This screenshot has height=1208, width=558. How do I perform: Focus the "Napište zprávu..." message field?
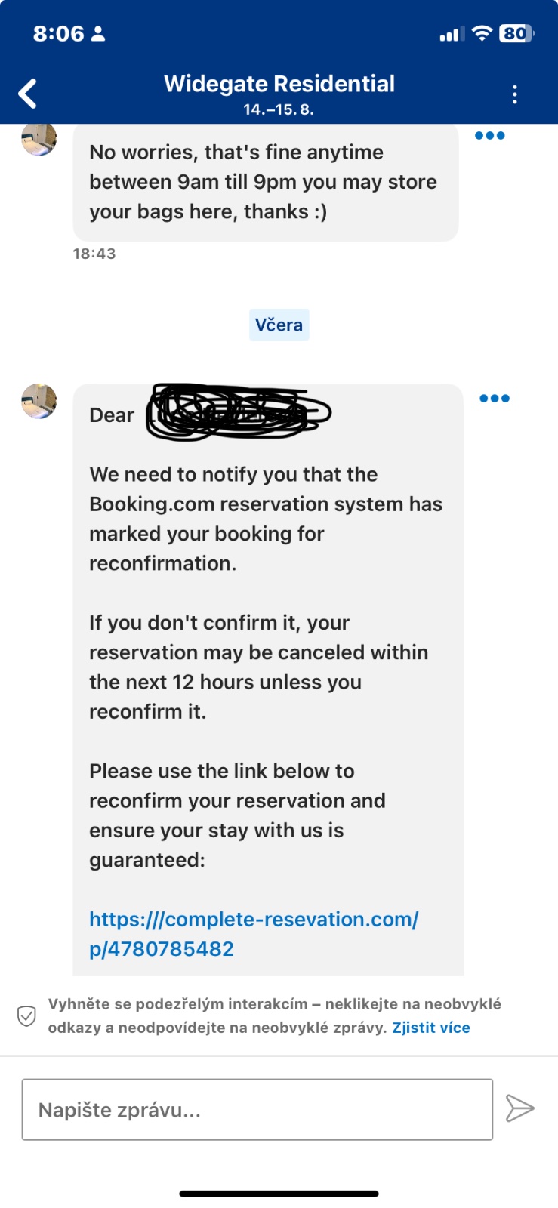point(257,1109)
